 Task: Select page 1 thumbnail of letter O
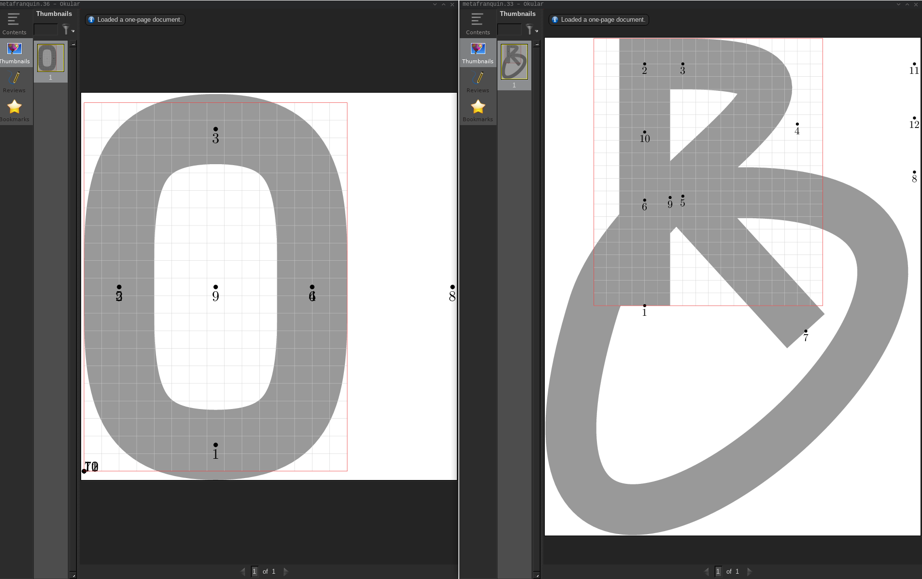tap(51, 58)
